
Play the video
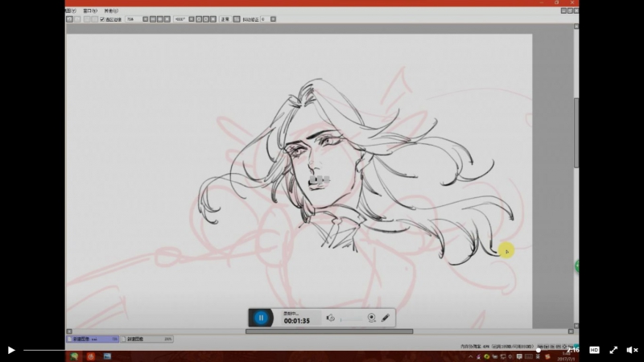click(11, 350)
